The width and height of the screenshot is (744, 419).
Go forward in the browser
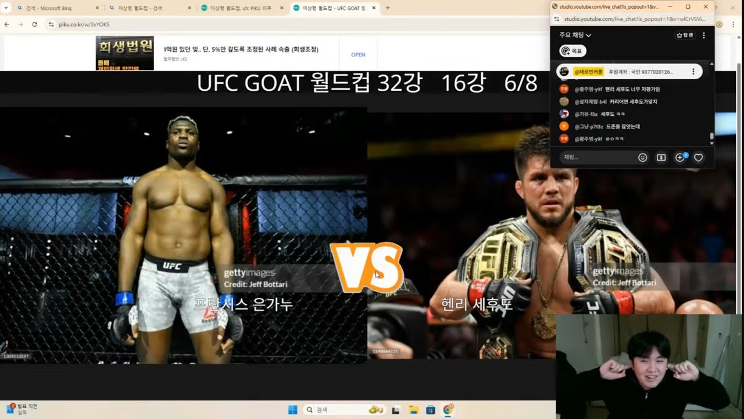click(21, 24)
